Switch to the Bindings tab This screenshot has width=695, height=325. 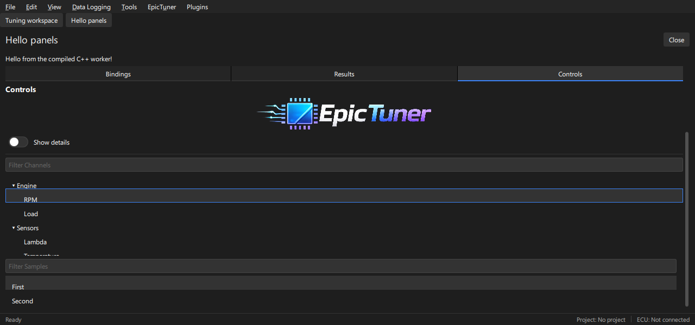tap(118, 74)
